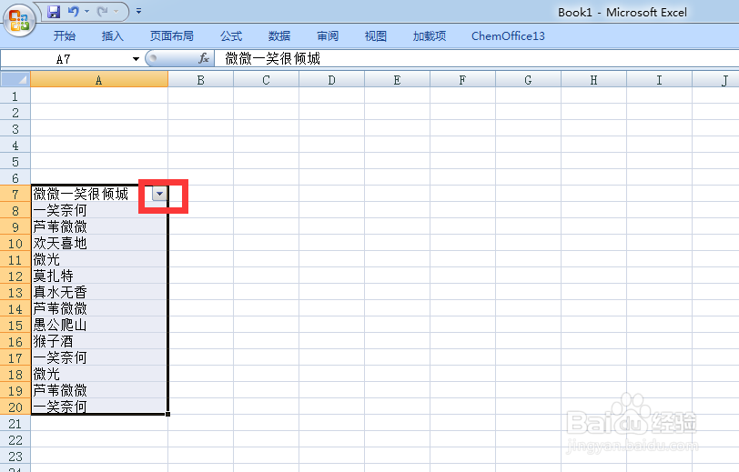The image size is (739, 472).
Task: Open the ChemOffice13 tab
Action: [508, 35]
